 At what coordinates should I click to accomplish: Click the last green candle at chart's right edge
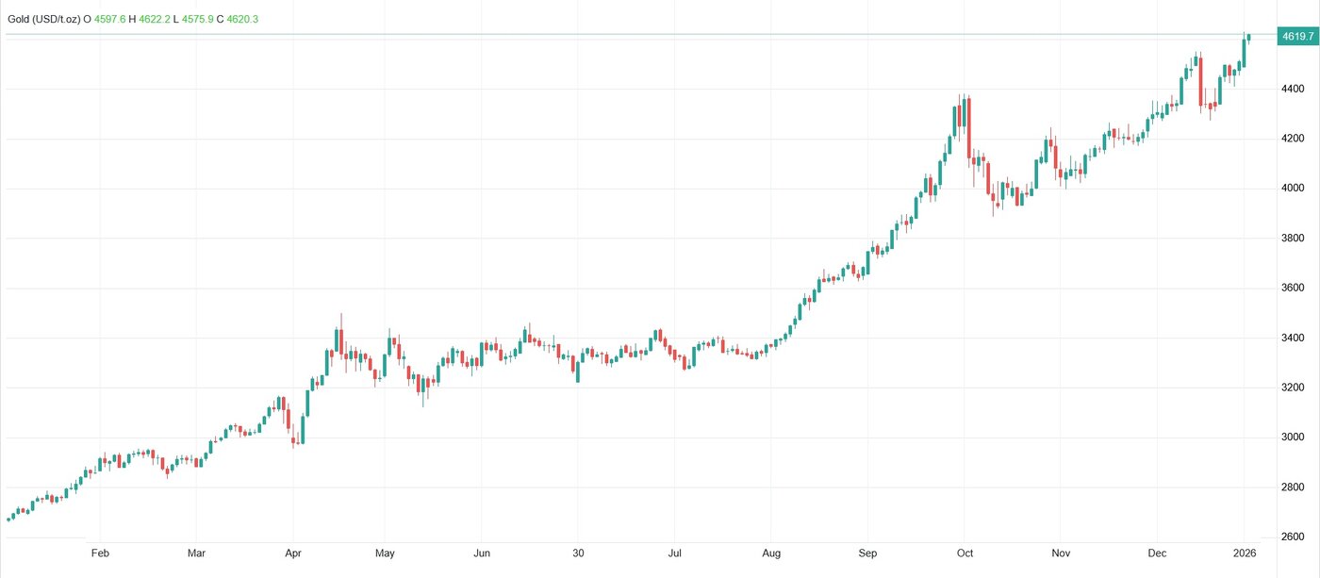[x=1249, y=38]
